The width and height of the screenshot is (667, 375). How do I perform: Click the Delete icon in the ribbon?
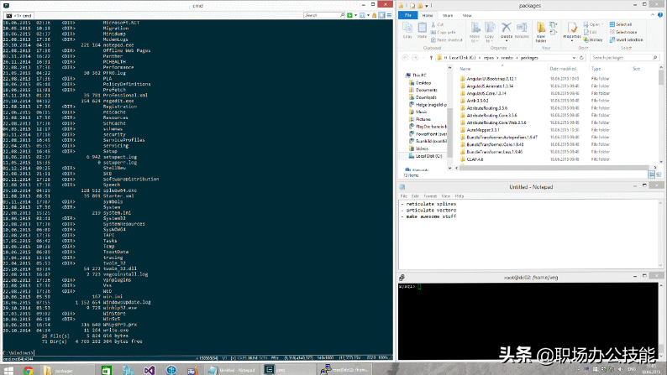pos(507,34)
